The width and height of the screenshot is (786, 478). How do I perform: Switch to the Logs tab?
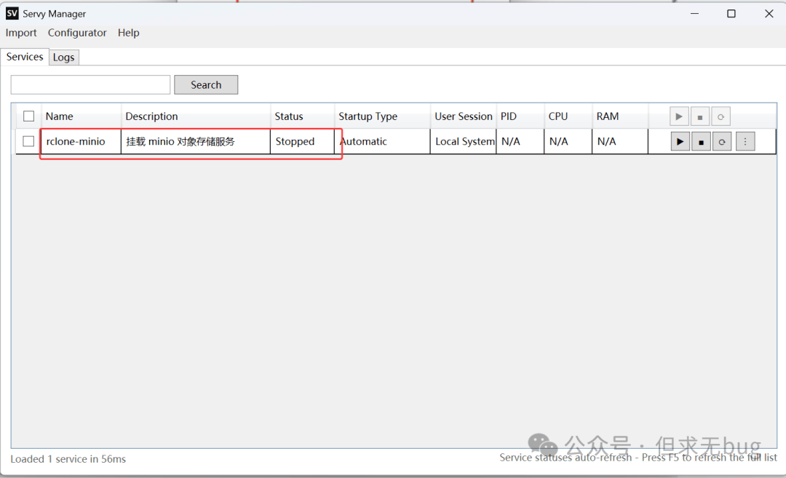(x=64, y=57)
